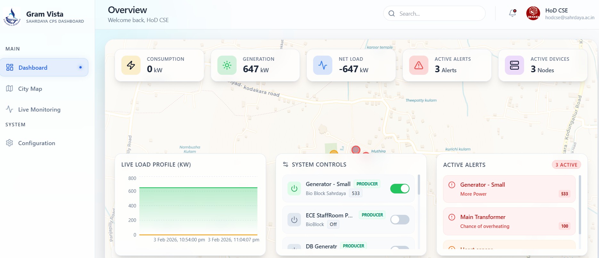Click the Search input field

pos(439,14)
